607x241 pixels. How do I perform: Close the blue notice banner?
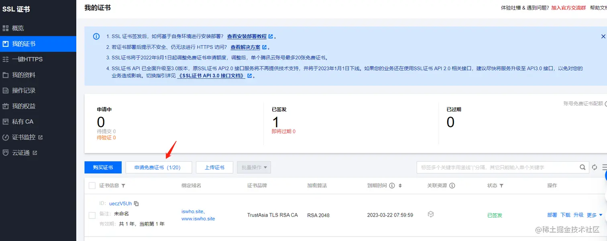coord(603,36)
